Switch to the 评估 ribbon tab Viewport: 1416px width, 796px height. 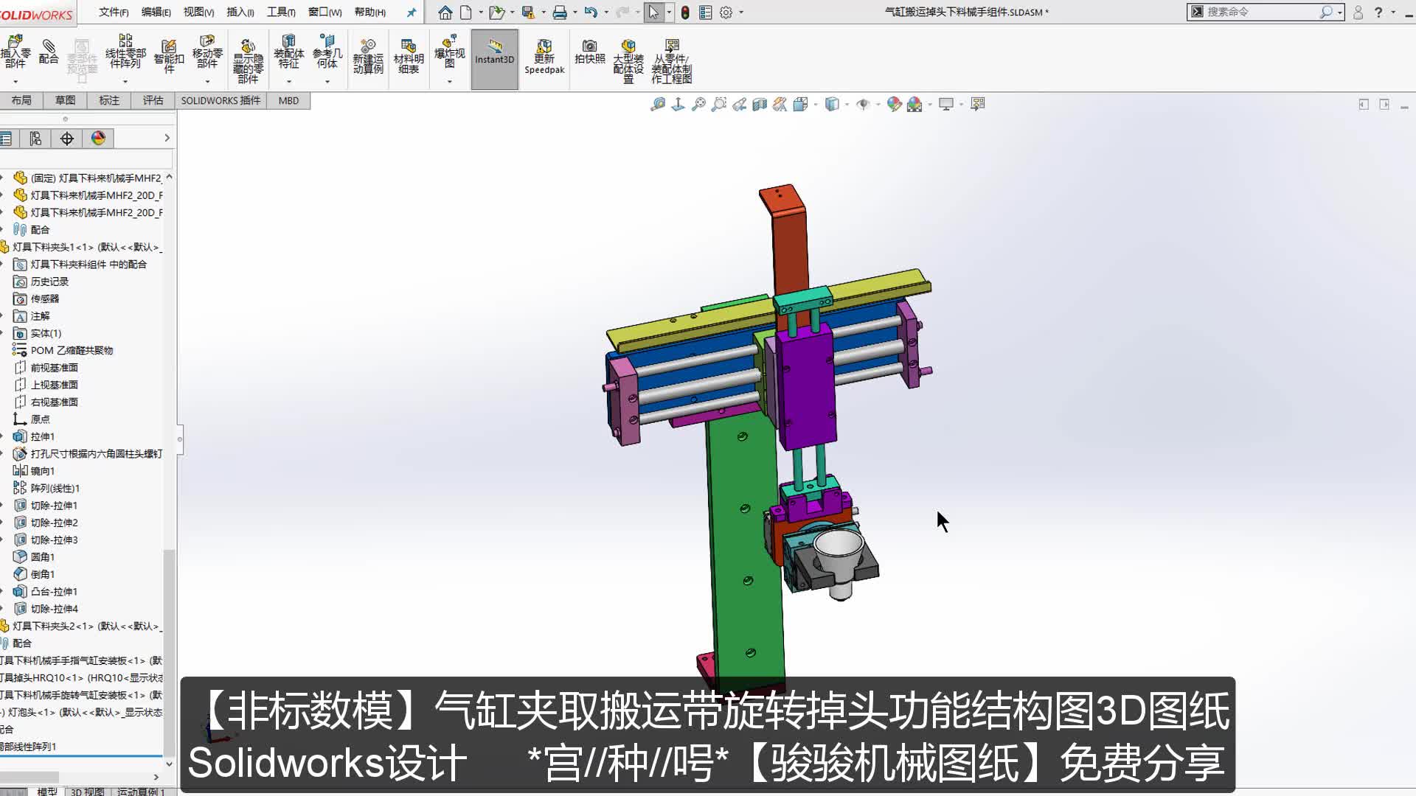pyautogui.click(x=153, y=100)
